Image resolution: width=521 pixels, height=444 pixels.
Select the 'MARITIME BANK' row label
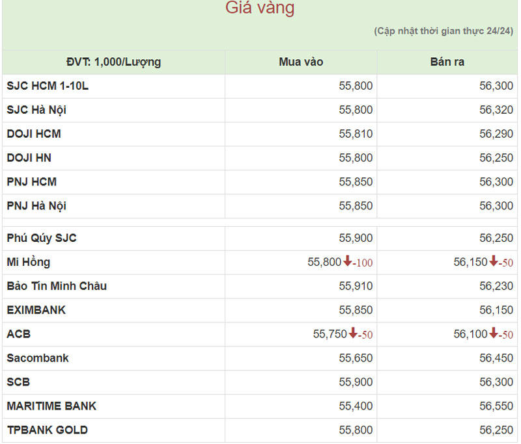[x=51, y=406]
